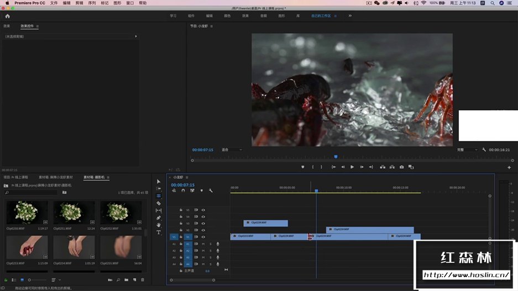Mute audio track A1
This screenshot has height=291, width=518.
[x=203, y=244]
